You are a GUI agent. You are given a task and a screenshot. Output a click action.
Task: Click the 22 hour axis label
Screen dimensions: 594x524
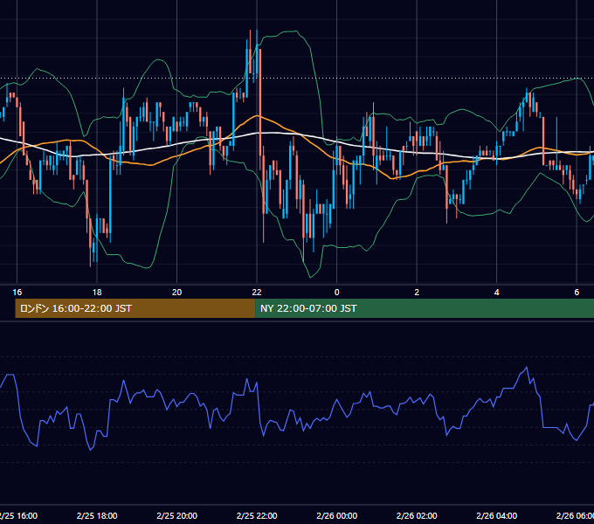[x=257, y=293]
